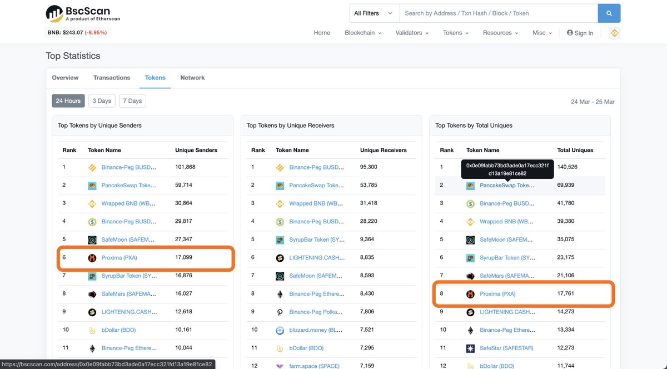The height and width of the screenshot is (369, 667).
Task: Open Proxima (PXA) in Total Uniques
Action: pos(498,294)
